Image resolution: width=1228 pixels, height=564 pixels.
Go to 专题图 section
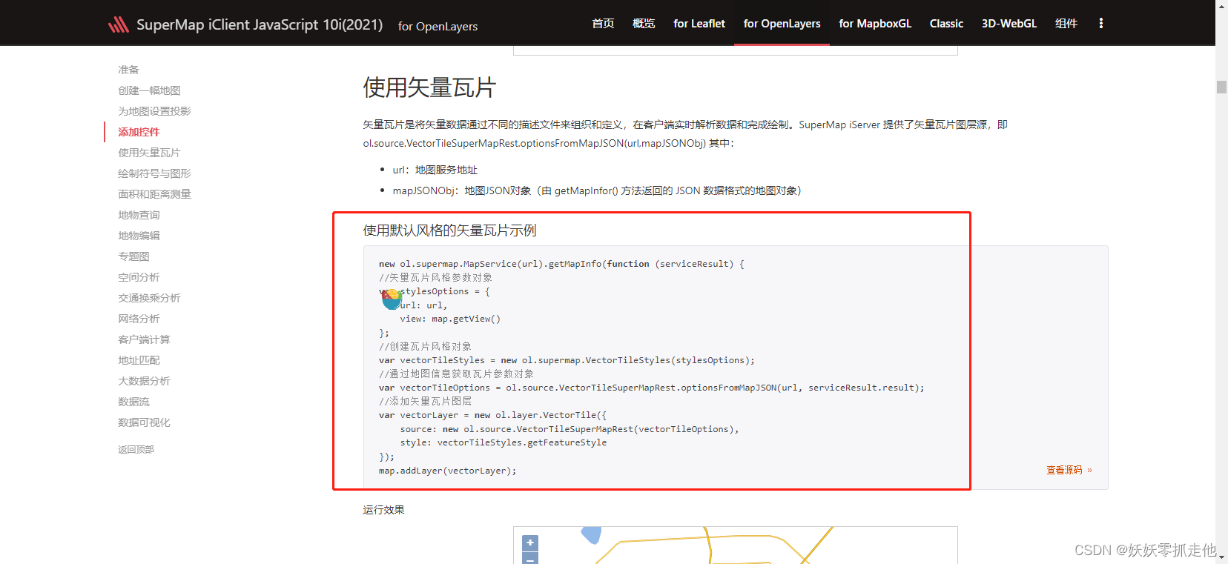pyautogui.click(x=133, y=256)
